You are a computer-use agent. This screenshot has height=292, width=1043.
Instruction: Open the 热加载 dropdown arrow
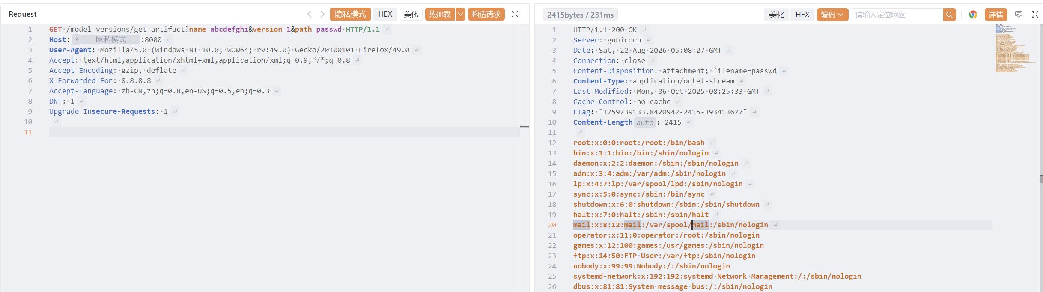(x=460, y=14)
